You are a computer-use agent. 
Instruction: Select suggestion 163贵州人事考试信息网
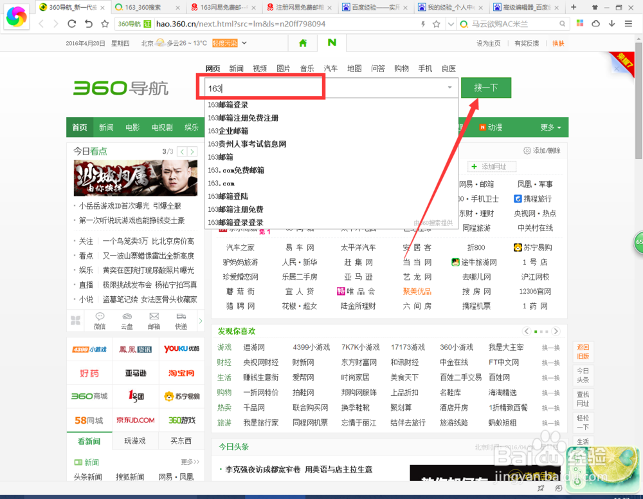click(x=246, y=144)
